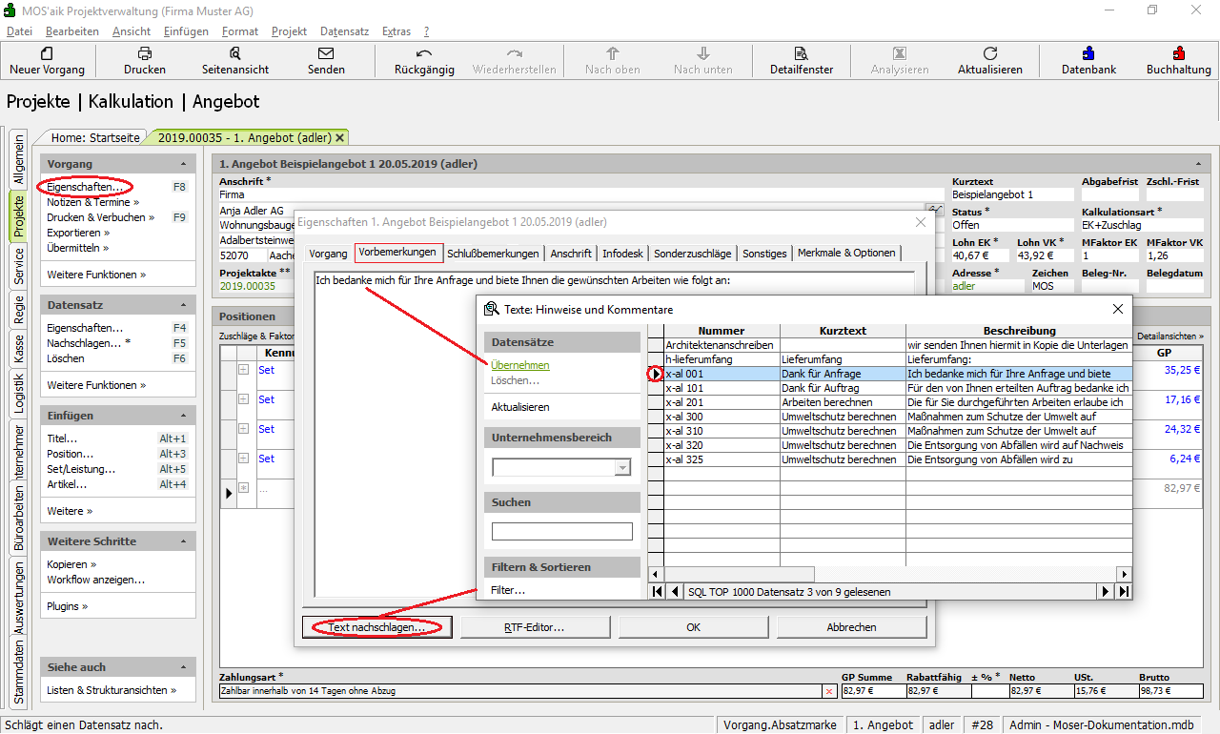Click the Text nachschlagen button
Screen dimensions: 1220x734
point(376,627)
